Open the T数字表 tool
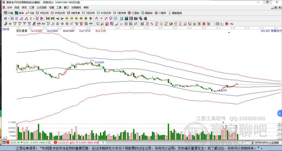282x151 pixels. click(x=120, y=13)
